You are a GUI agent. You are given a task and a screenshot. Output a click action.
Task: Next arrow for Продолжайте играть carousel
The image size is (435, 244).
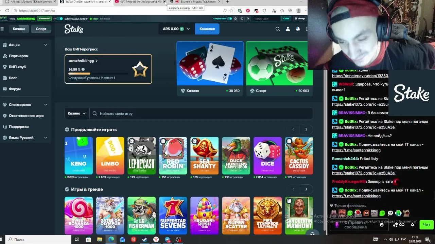[x=306, y=129]
